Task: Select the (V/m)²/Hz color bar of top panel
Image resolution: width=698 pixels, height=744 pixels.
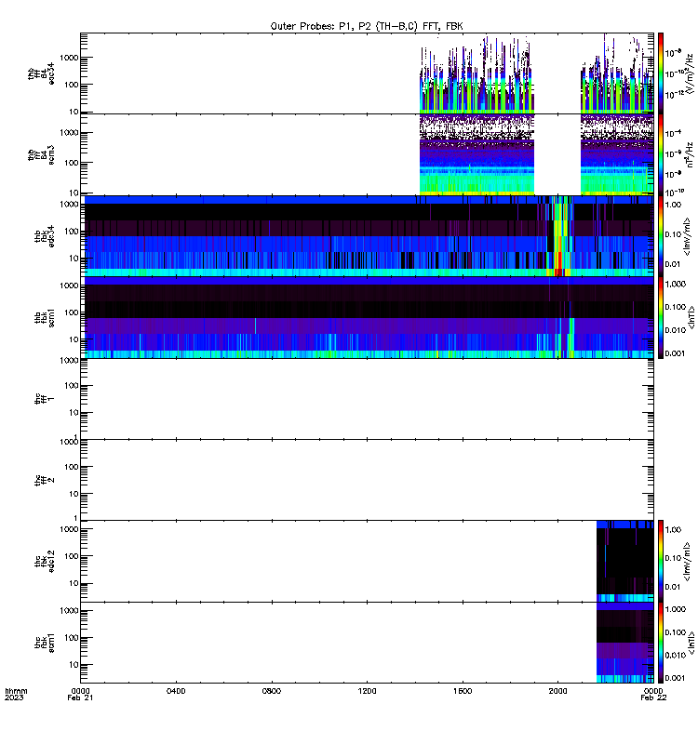Action: click(x=661, y=73)
